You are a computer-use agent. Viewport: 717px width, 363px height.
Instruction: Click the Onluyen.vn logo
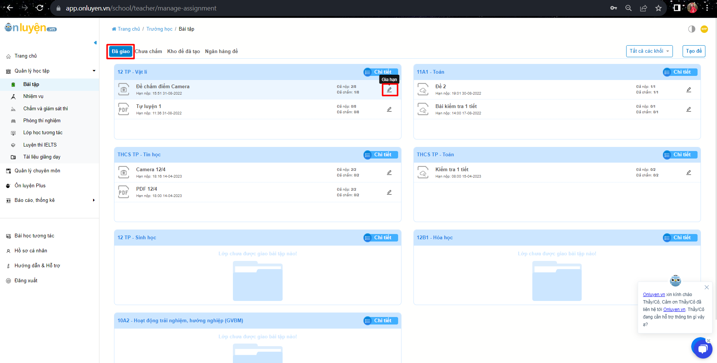31,28
